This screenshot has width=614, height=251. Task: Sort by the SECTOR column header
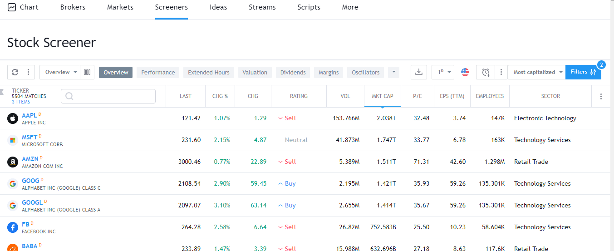click(550, 96)
